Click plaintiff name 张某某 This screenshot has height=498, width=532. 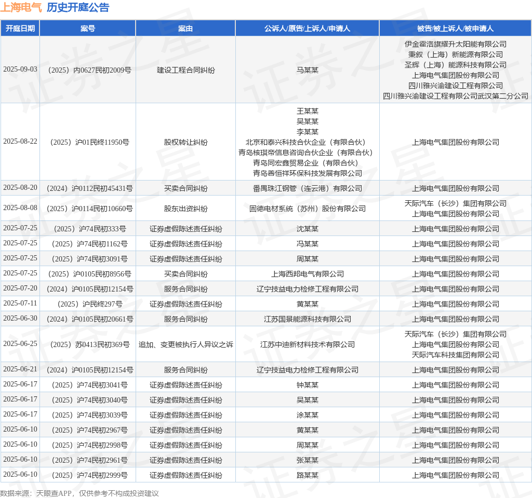(x=308, y=461)
